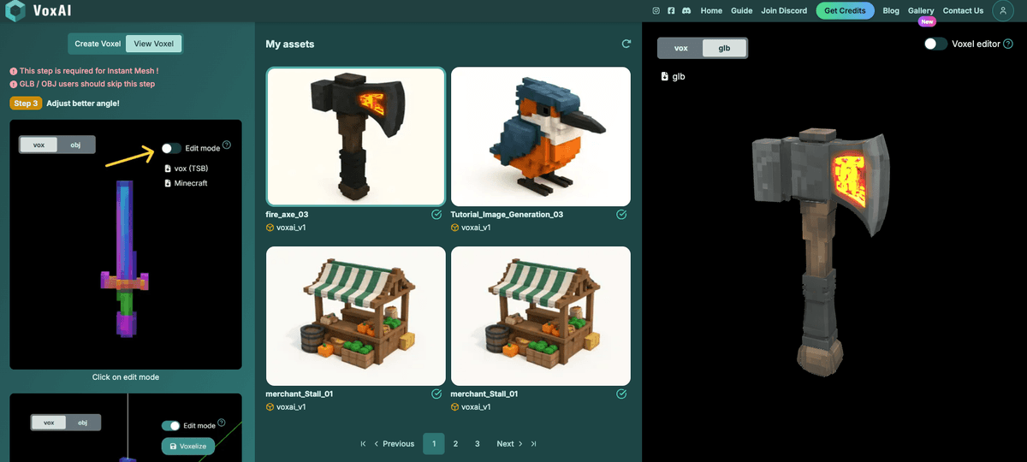Screen dimensions: 1027x462
Task: Select the glb format tab
Action: [724, 48]
